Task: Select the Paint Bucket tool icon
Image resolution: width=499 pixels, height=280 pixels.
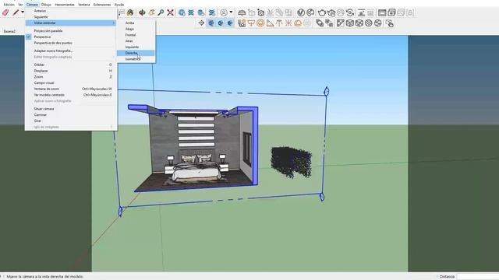Action: (x=130, y=12)
